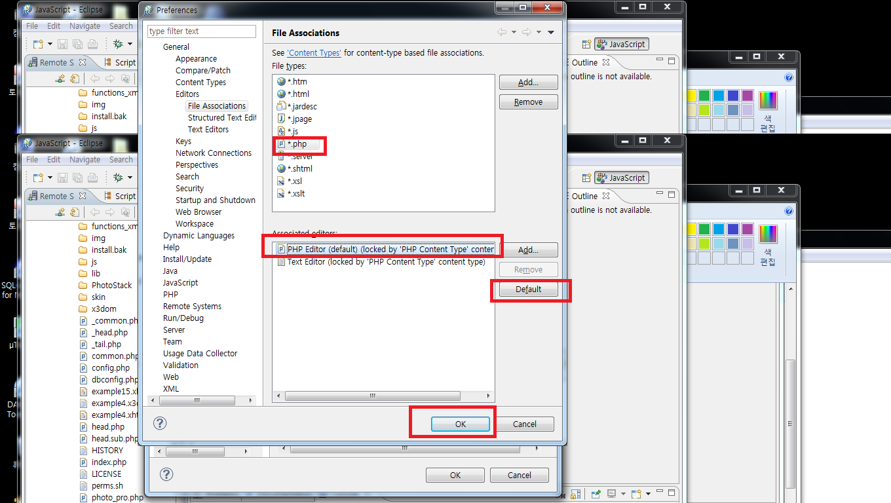Viewport: 891px width, 503px height.
Task: Open Install/Update preferences
Action: (187, 259)
